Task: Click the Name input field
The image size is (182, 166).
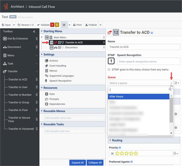Action: (144, 47)
